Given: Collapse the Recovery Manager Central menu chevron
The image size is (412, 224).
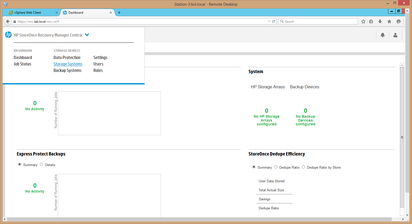Looking at the screenshot, I should coord(87,35).
